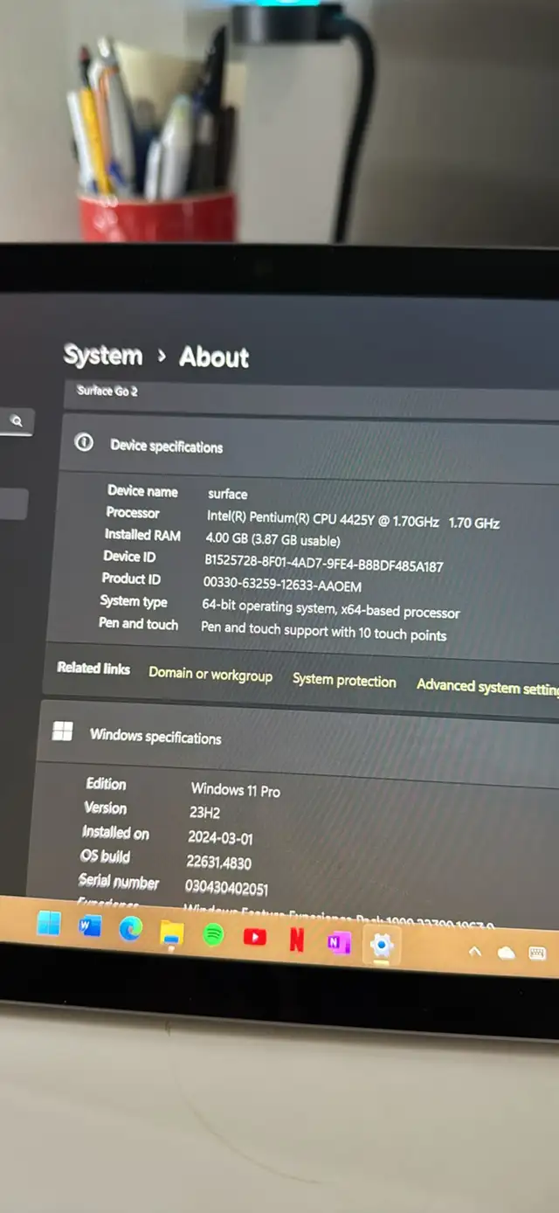Click the Surface Go 2 model label
559x1213 pixels.
(107, 391)
